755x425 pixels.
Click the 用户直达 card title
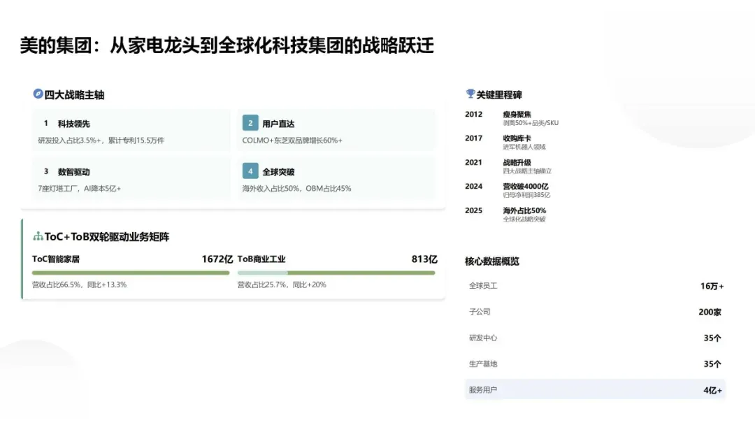click(278, 124)
